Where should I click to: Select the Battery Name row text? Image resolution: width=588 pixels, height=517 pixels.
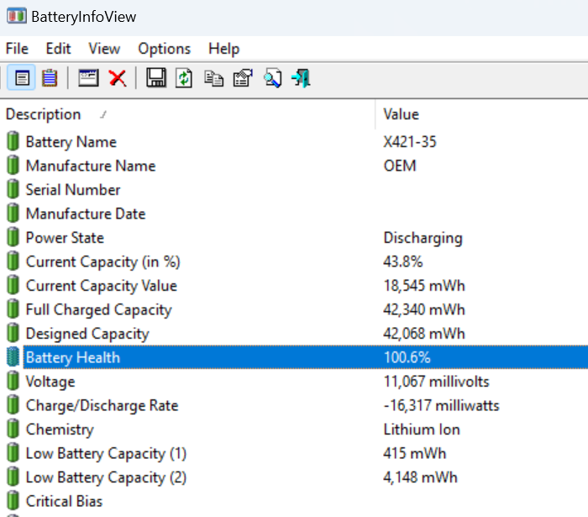point(71,142)
